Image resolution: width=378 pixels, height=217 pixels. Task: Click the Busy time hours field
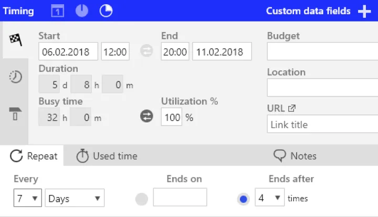click(x=49, y=117)
